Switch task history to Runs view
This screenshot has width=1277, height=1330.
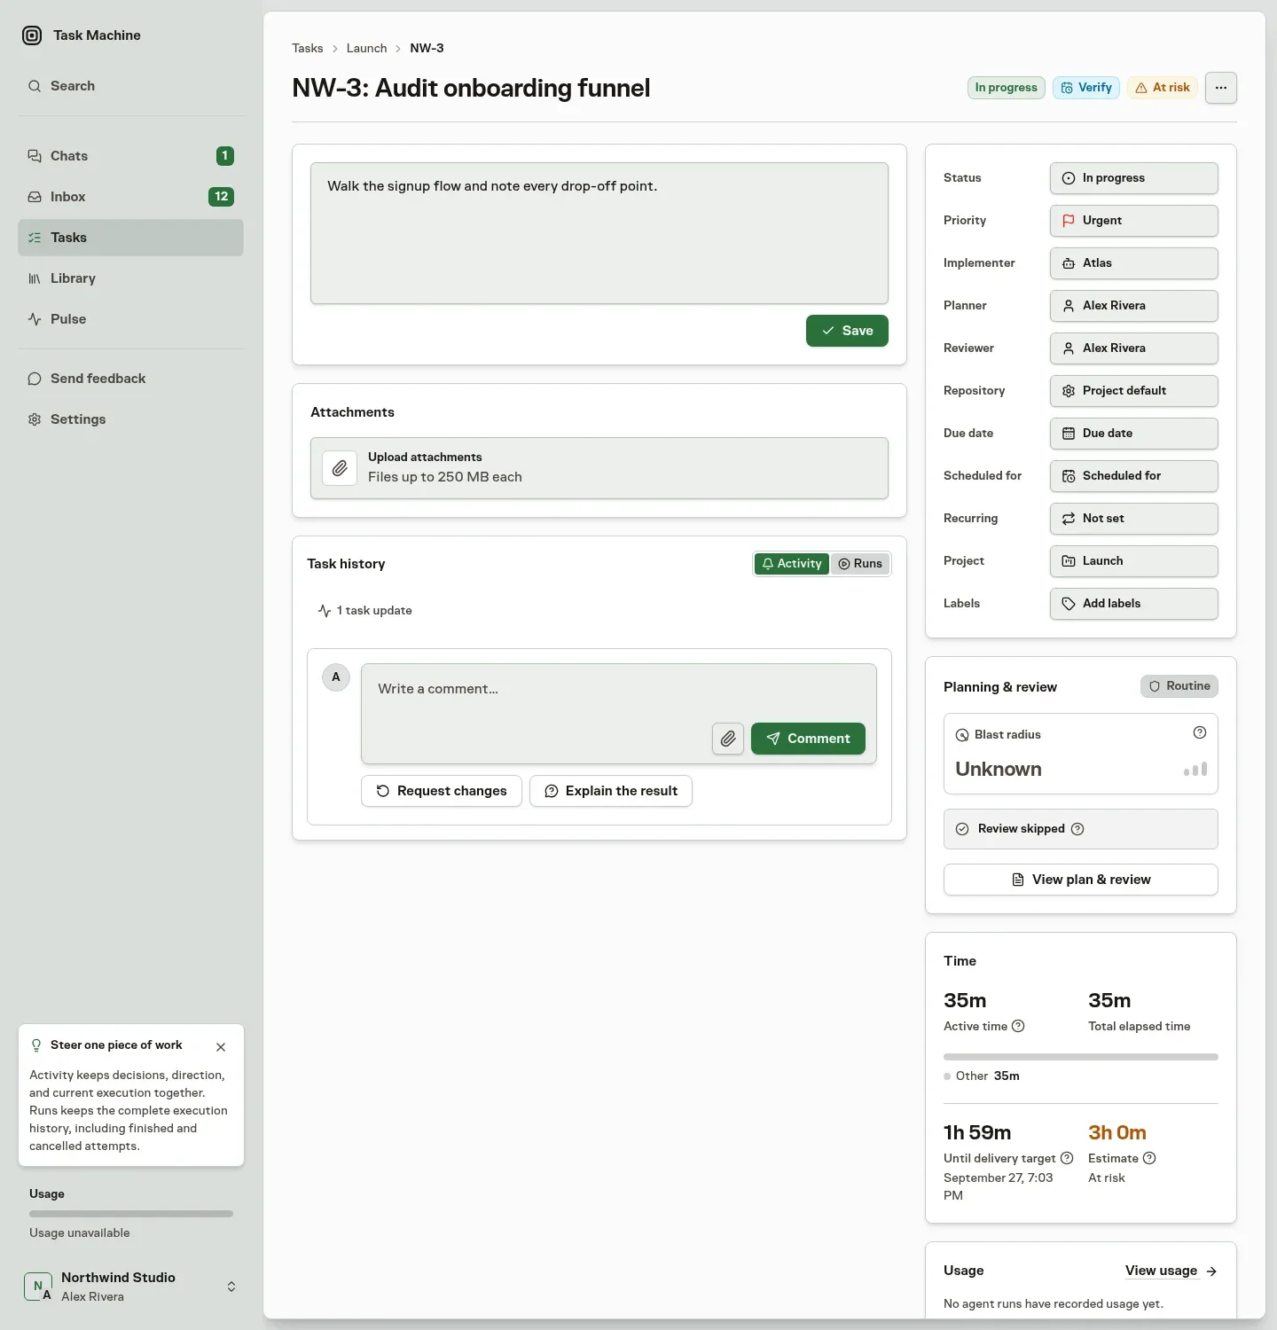tap(860, 564)
